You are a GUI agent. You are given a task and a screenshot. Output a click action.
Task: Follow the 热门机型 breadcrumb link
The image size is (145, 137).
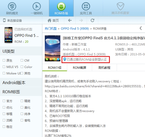coord(51,28)
